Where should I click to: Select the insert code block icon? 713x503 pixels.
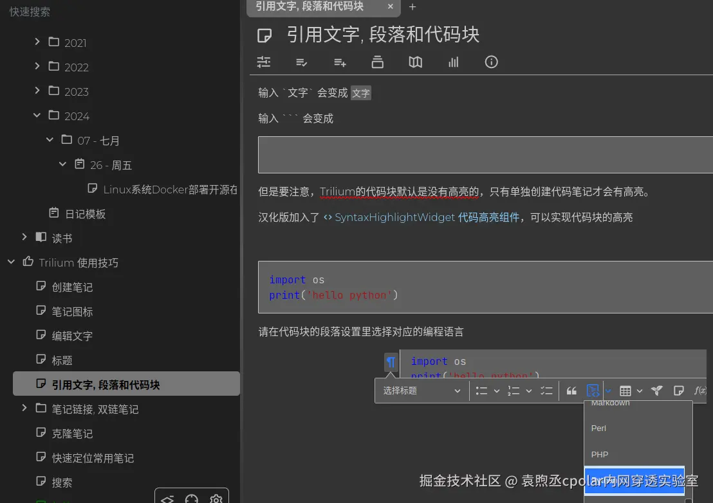click(593, 390)
